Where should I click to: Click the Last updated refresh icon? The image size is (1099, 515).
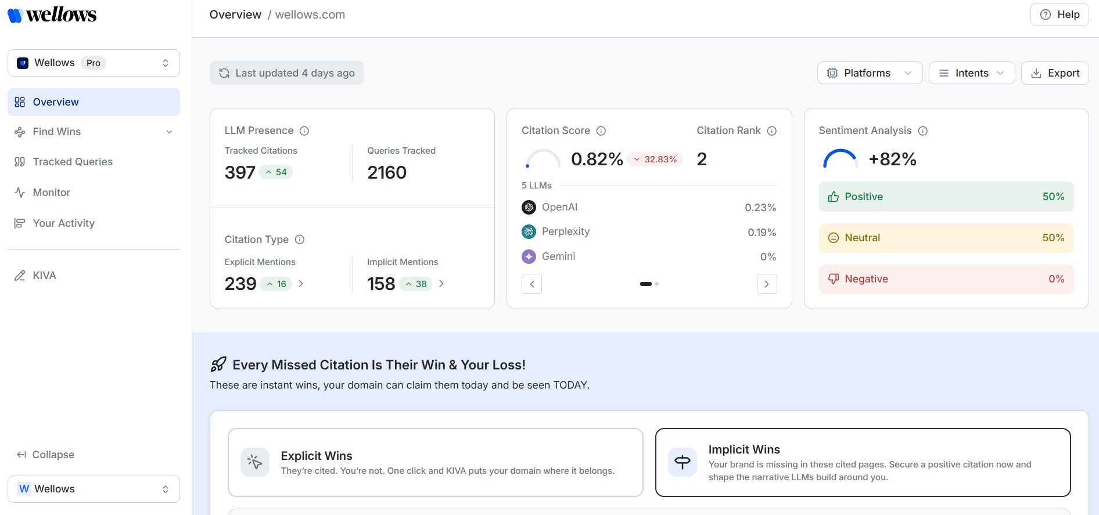coord(224,73)
